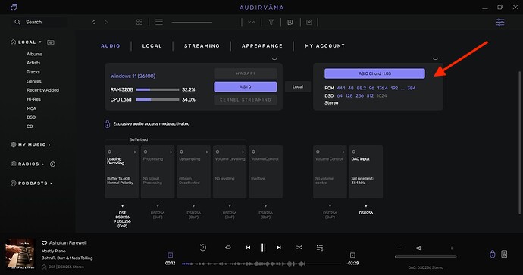Switch to grid view icon

(139, 22)
